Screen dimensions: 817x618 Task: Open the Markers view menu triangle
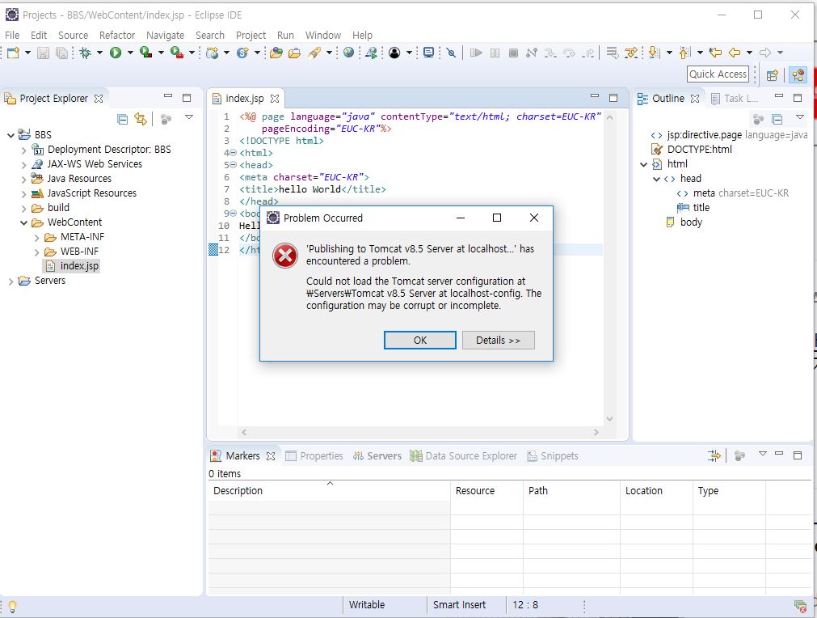[762, 454]
